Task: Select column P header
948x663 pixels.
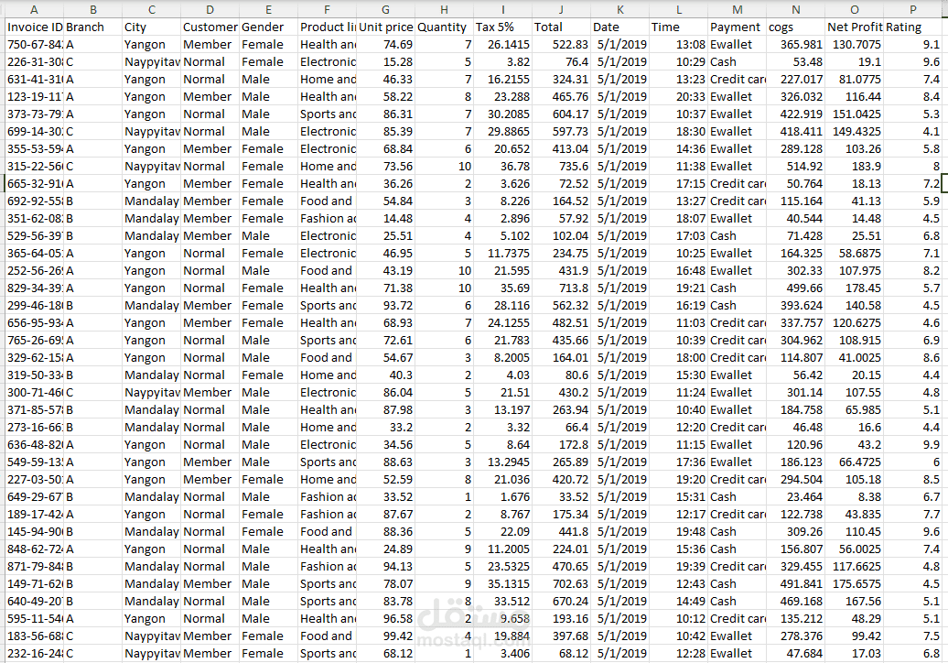Action: [912, 9]
